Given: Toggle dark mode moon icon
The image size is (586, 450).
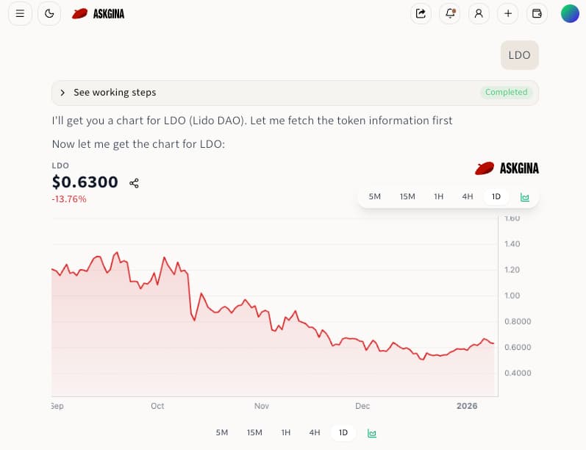Looking at the screenshot, I should [49, 13].
